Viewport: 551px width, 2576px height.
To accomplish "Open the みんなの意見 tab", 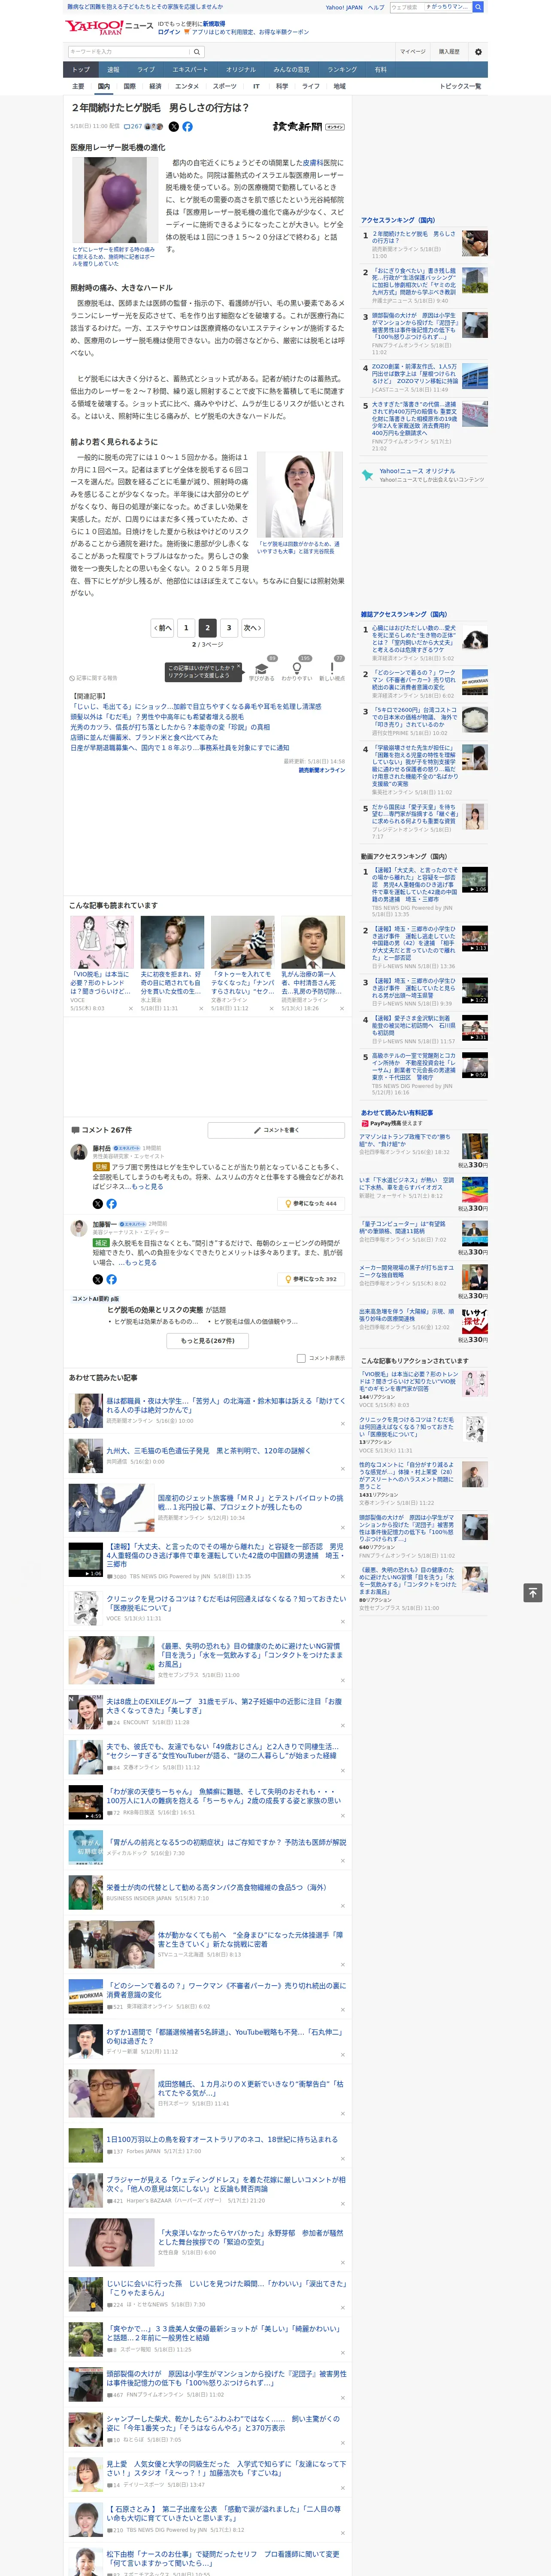I will [x=292, y=69].
